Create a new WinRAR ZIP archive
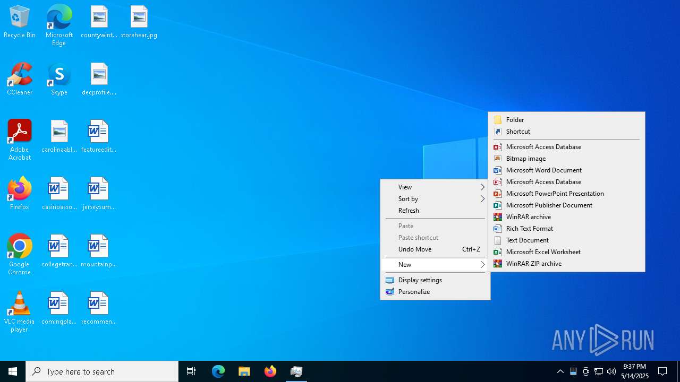The image size is (680, 382). tap(566, 263)
